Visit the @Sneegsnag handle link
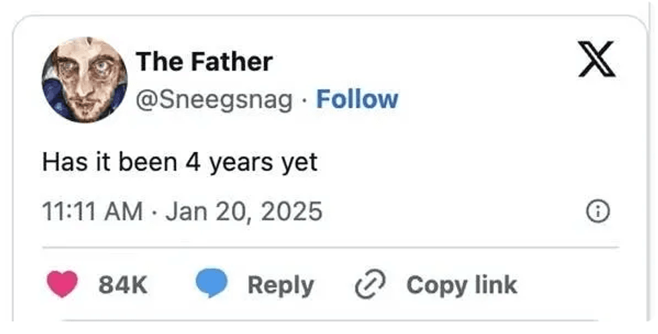This screenshot has width=658, height=334. 214,100
